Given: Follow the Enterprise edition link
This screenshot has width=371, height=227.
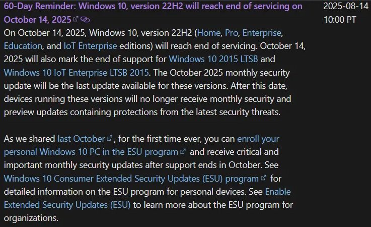Looking at the screenshot, I should coord(262,33).
